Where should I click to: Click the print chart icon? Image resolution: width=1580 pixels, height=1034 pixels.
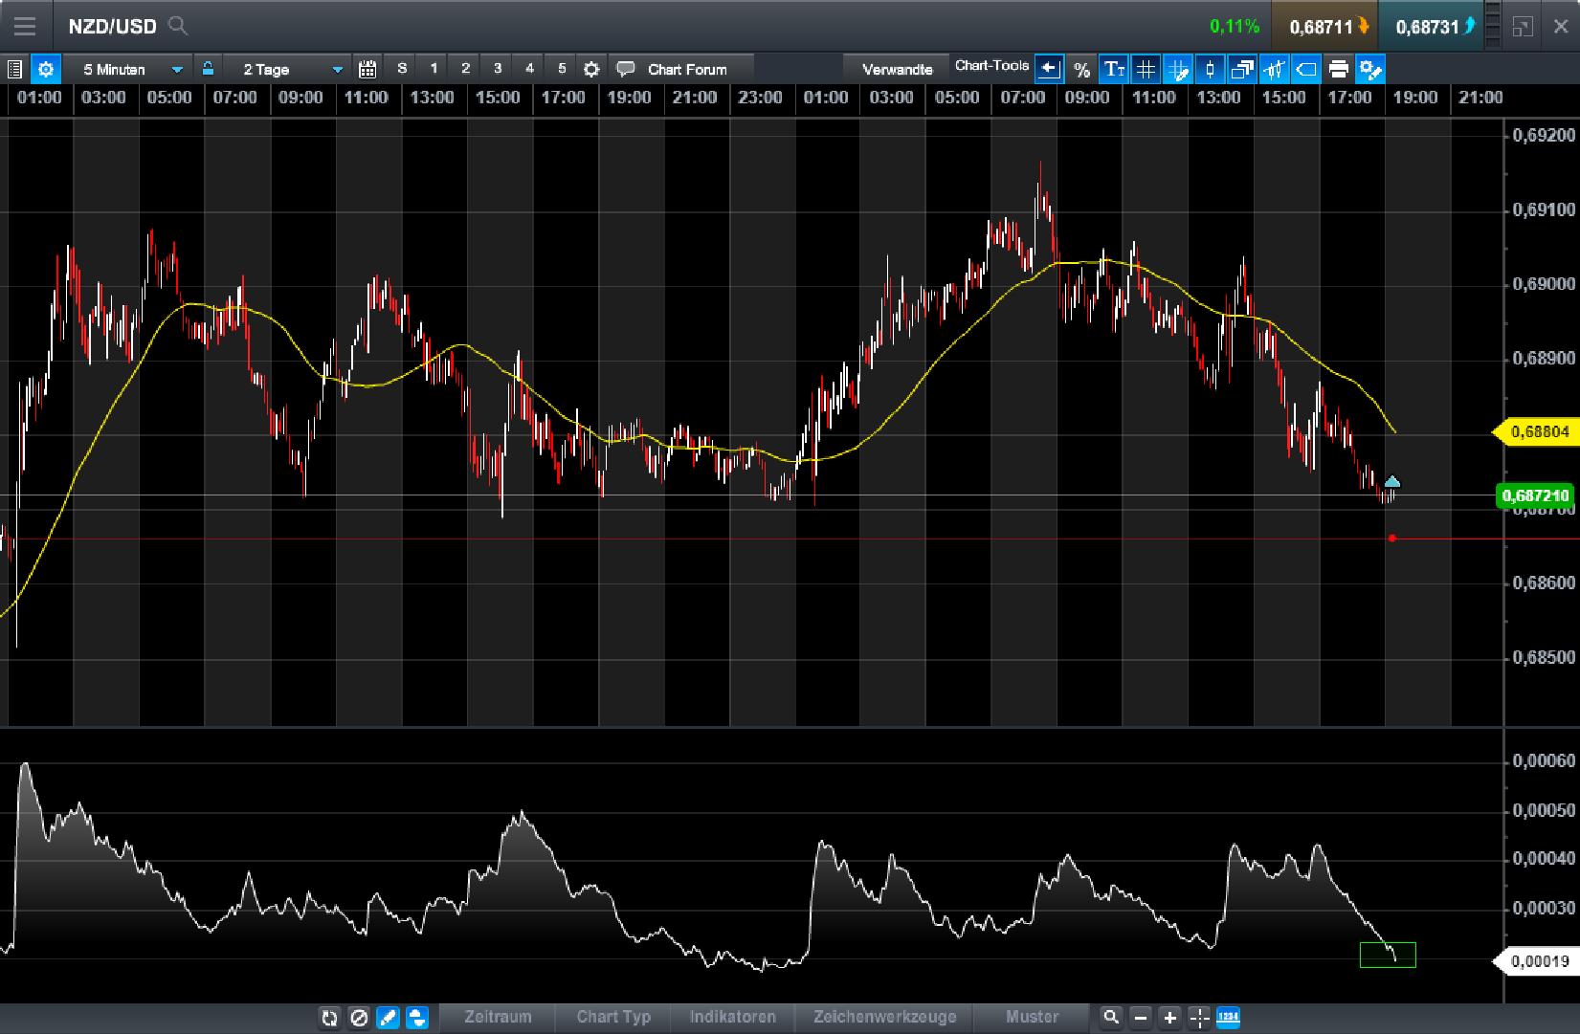pyautogui.click(x=1339, y=68)
